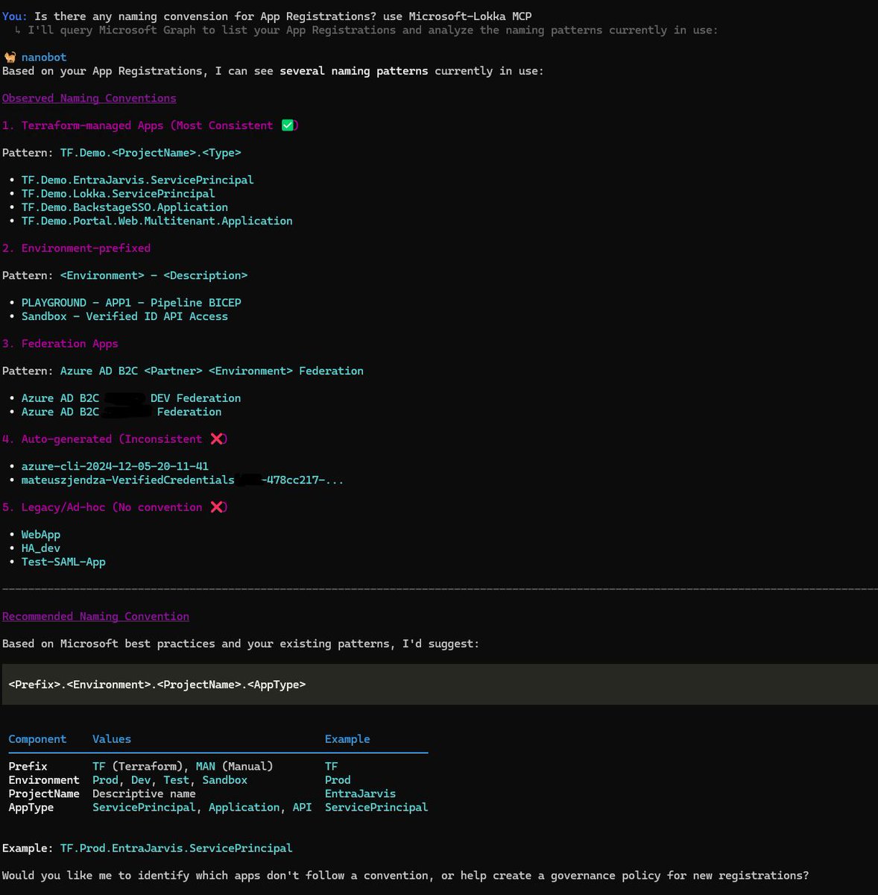The height and width of the screenshot is (895, 878).
Task: Click the Observed Naming Conventions heading
Action: tap(89, 98)
